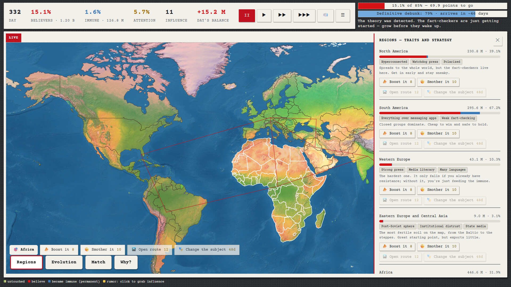
Task: Open route for South America
Action: tap(400, 143)
